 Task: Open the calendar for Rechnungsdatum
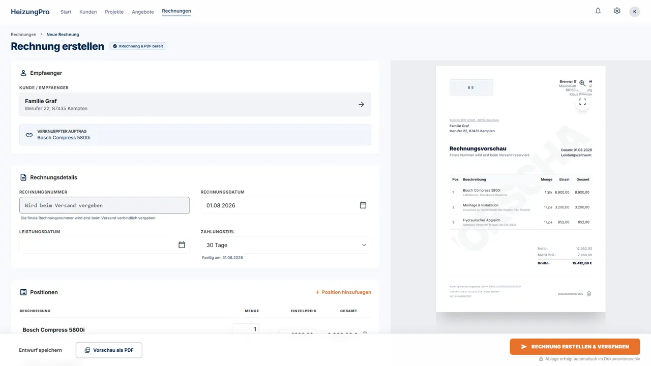(363, 205)
